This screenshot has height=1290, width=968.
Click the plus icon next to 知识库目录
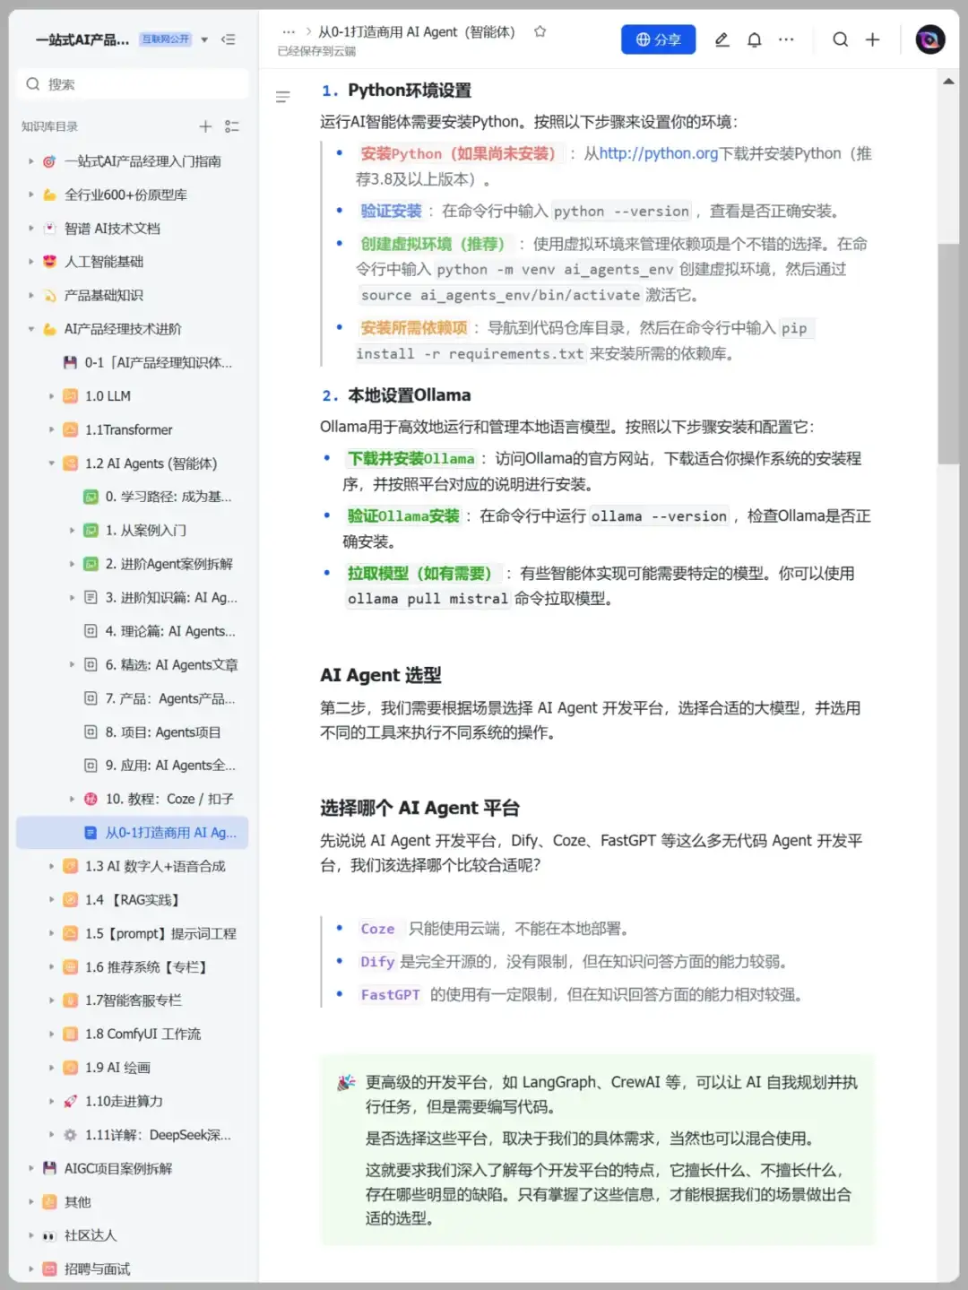(x=204, y=126)
